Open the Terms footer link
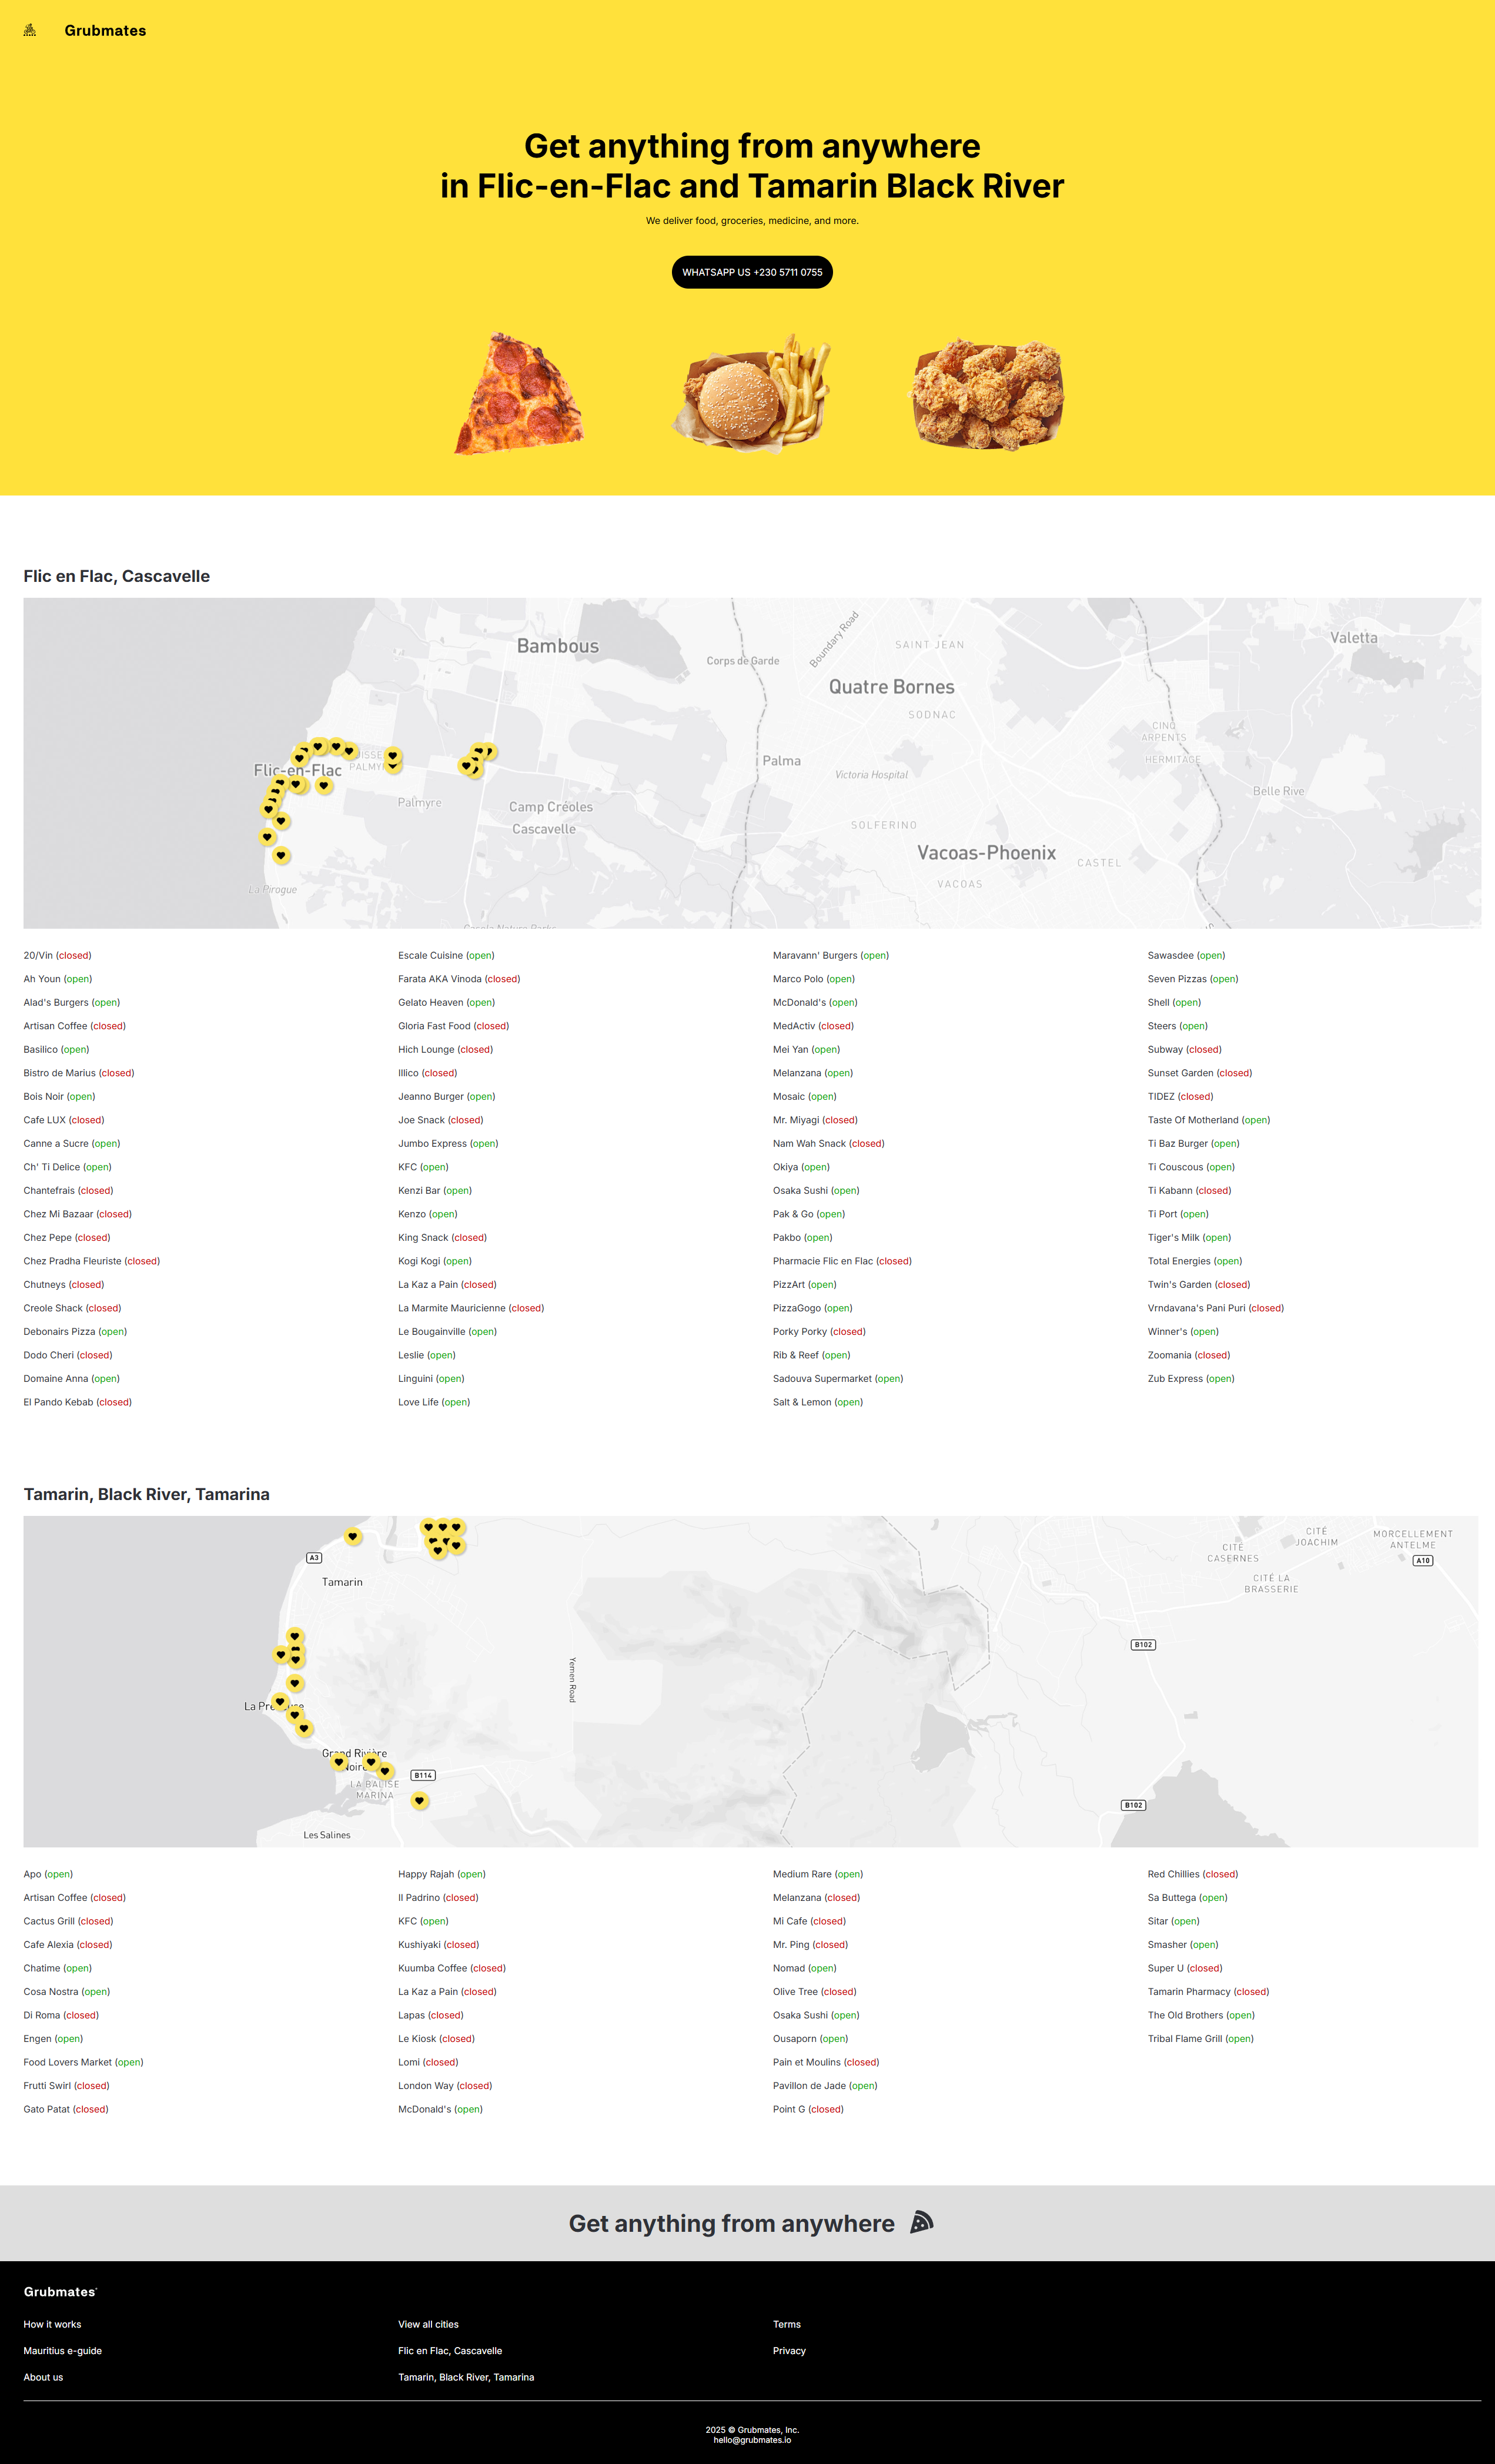Image resolution: width=1495 pixels, height=2464 pixels. 787,2324
